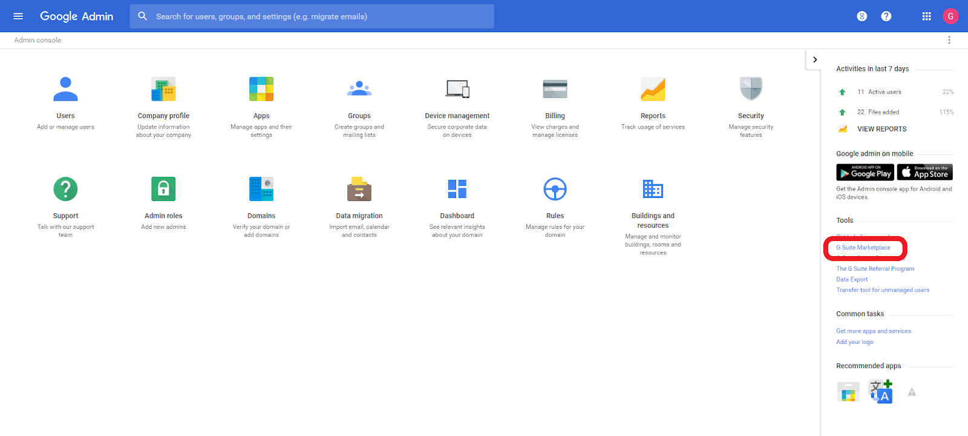This screenshot has height=436, width=968.
Task: Open the account avatar G
Action: tap(950, 16)
